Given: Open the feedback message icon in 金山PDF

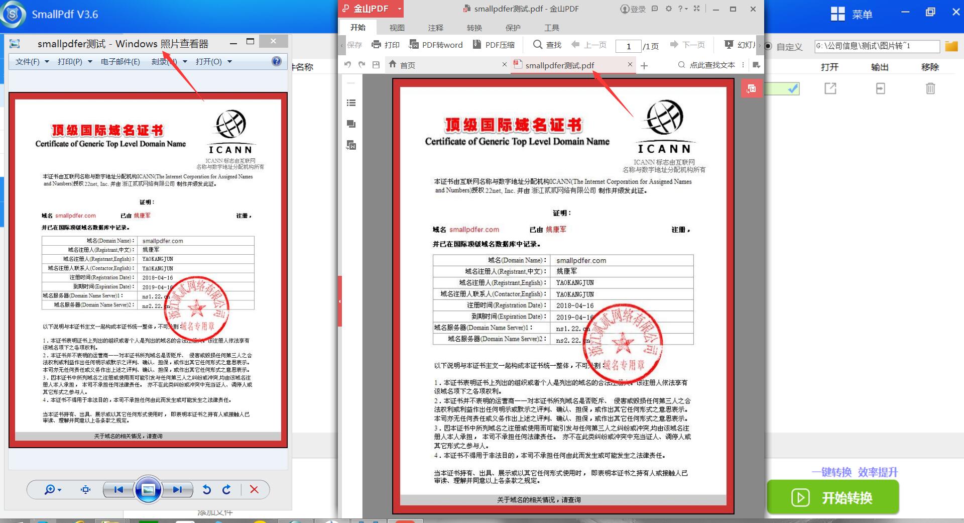Looking at the screenshot, I should (654, 9).
